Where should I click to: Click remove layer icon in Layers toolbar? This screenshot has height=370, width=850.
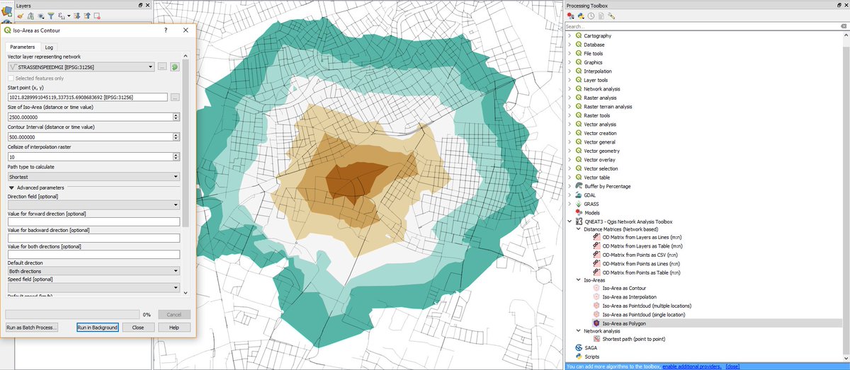click(97, 16)
